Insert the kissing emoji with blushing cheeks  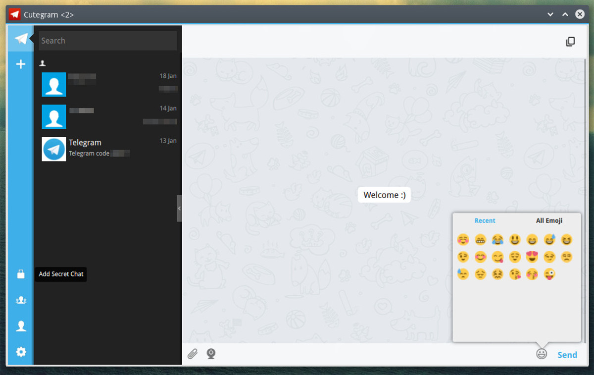coord(532,274)
